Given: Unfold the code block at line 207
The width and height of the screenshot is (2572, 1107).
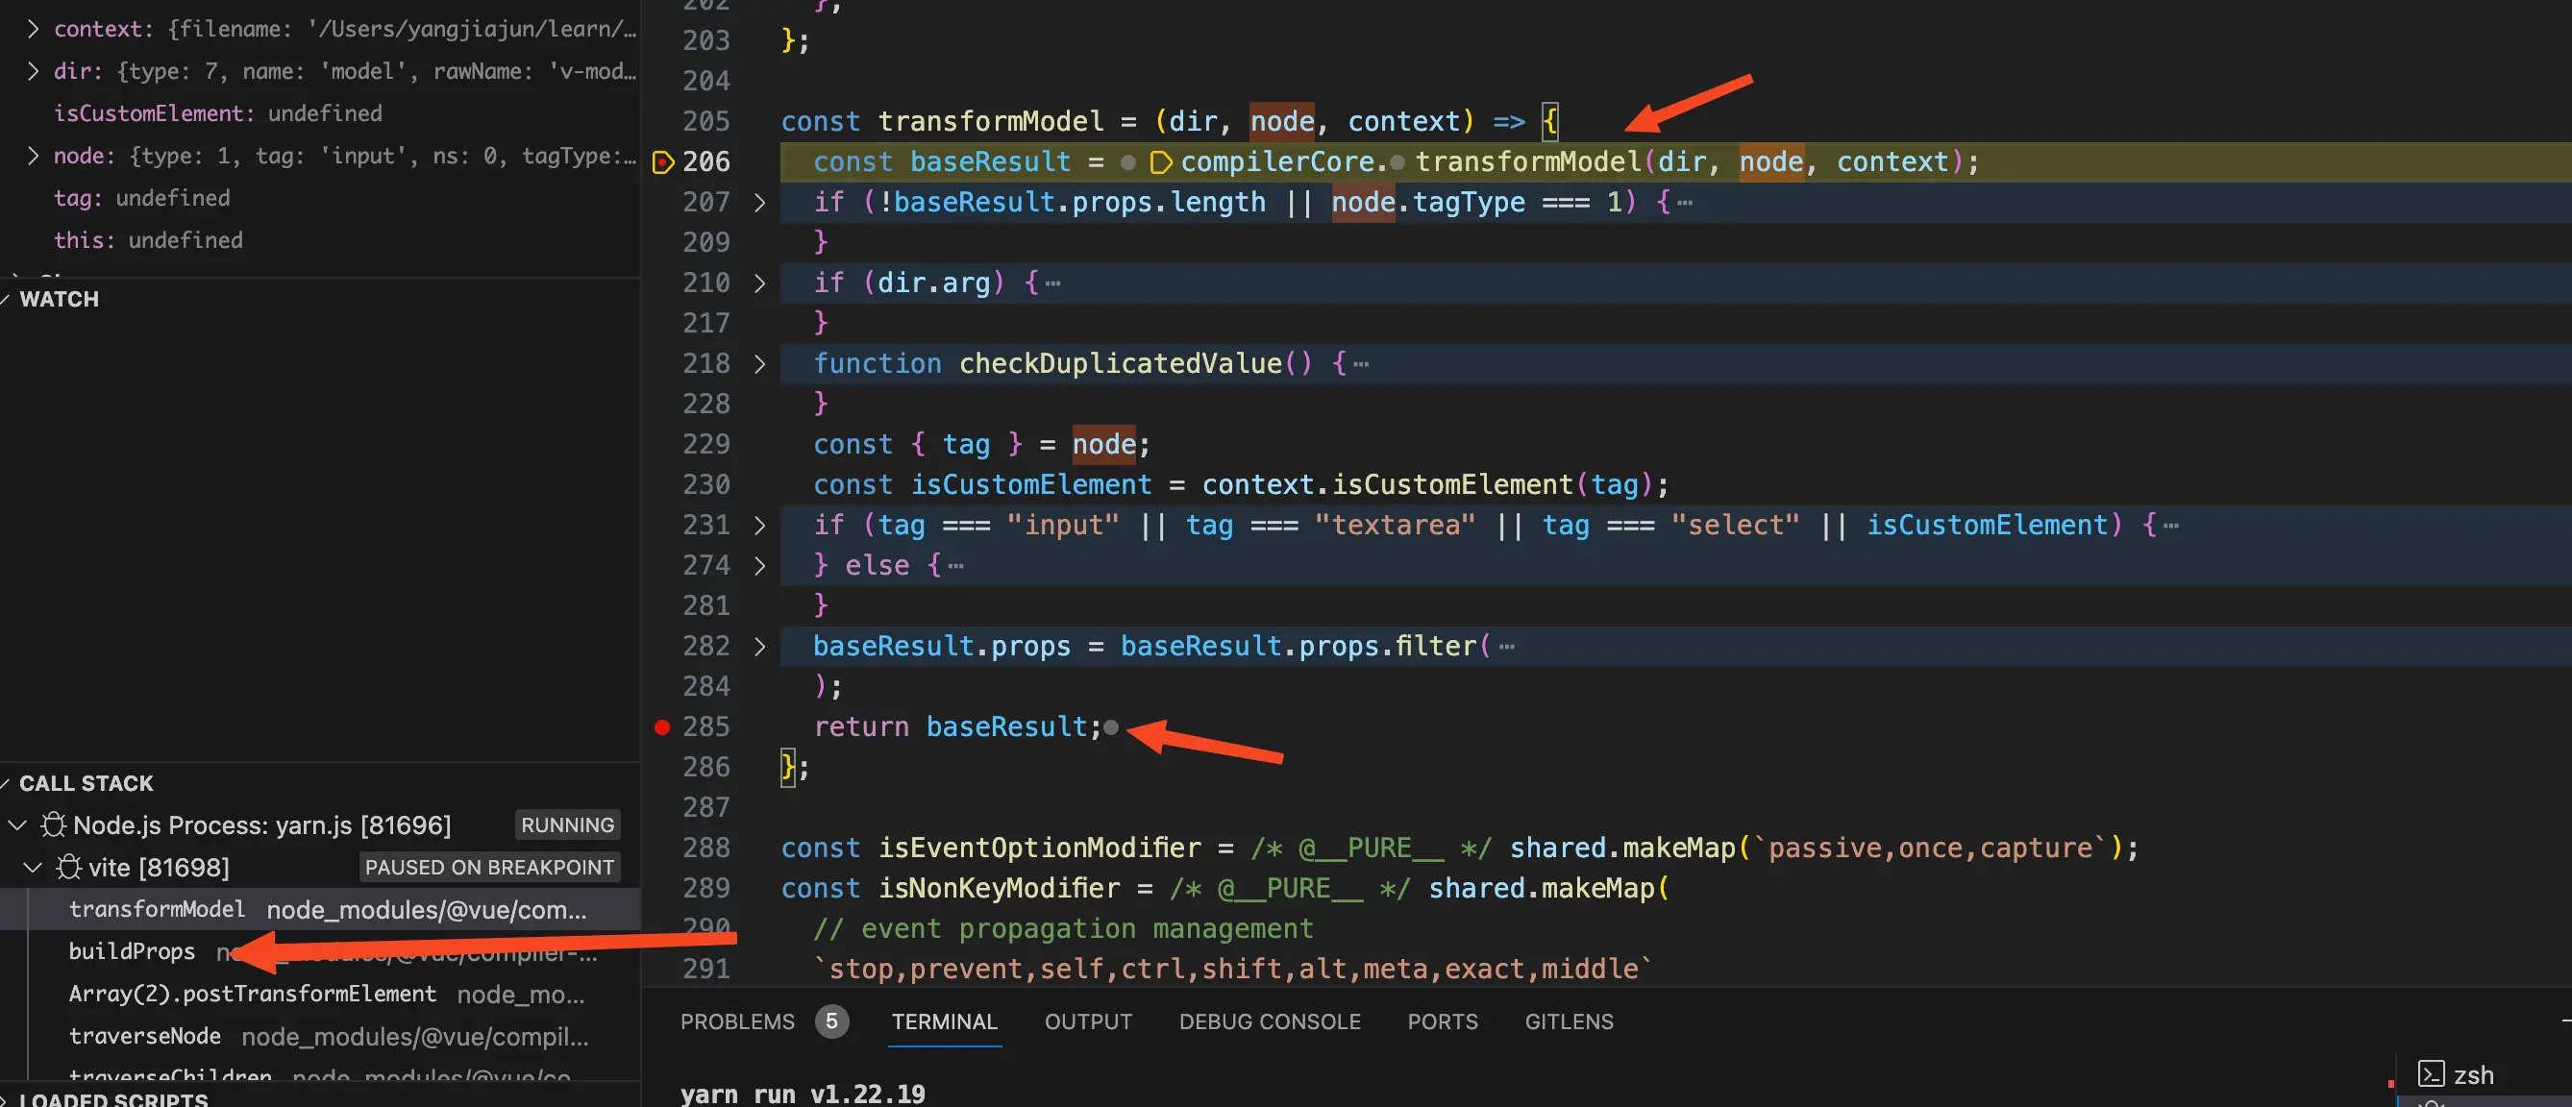Looking at the screenshot, I should [760, 203].
